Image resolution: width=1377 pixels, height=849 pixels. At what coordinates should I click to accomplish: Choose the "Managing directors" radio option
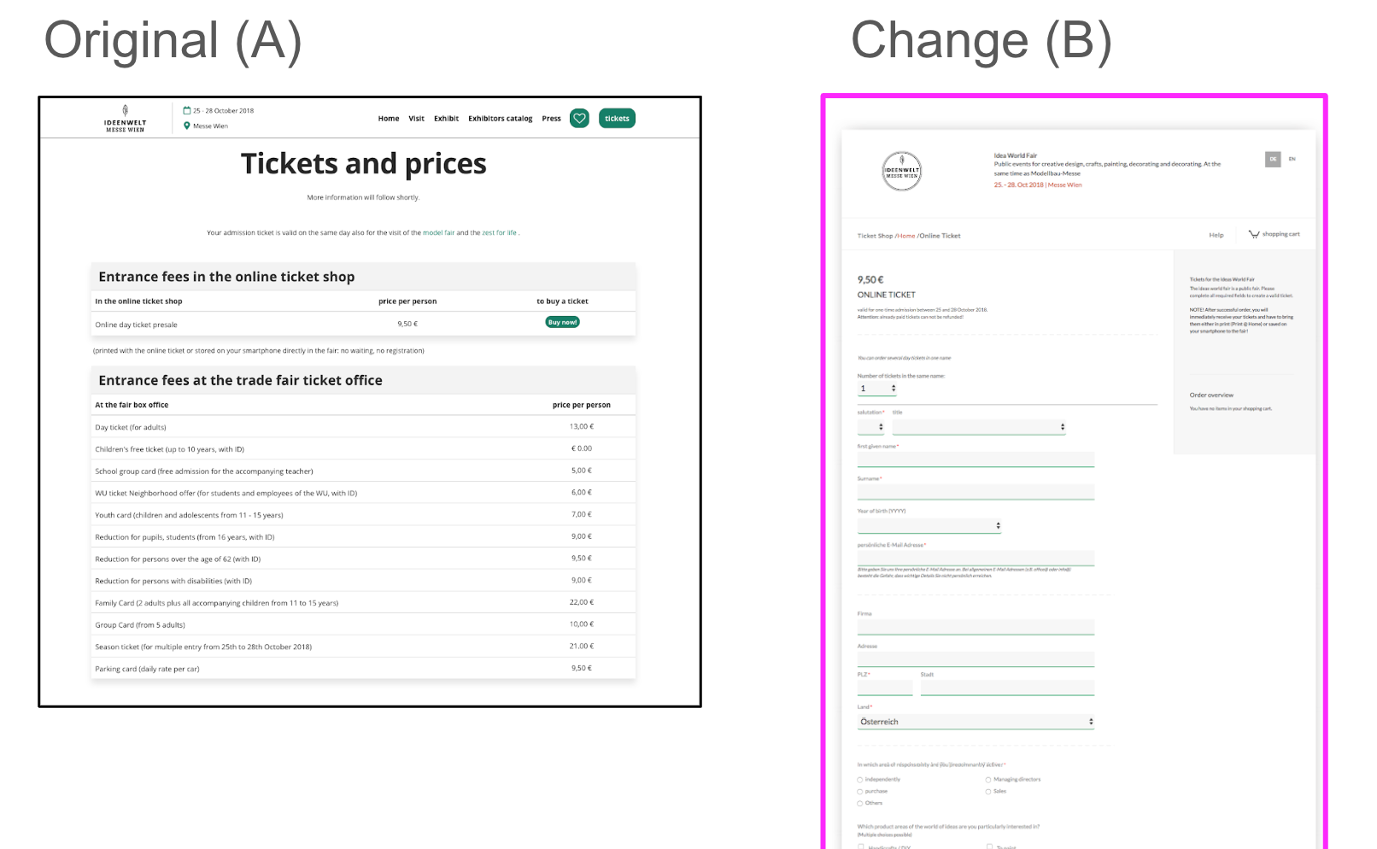click(x=988, y=780)
